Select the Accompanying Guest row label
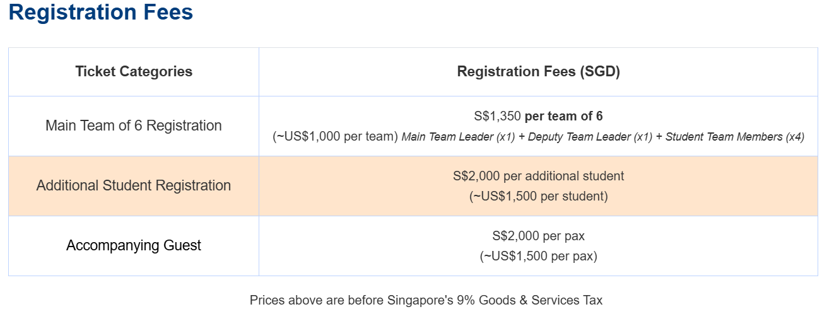 [x=134, y=245]
